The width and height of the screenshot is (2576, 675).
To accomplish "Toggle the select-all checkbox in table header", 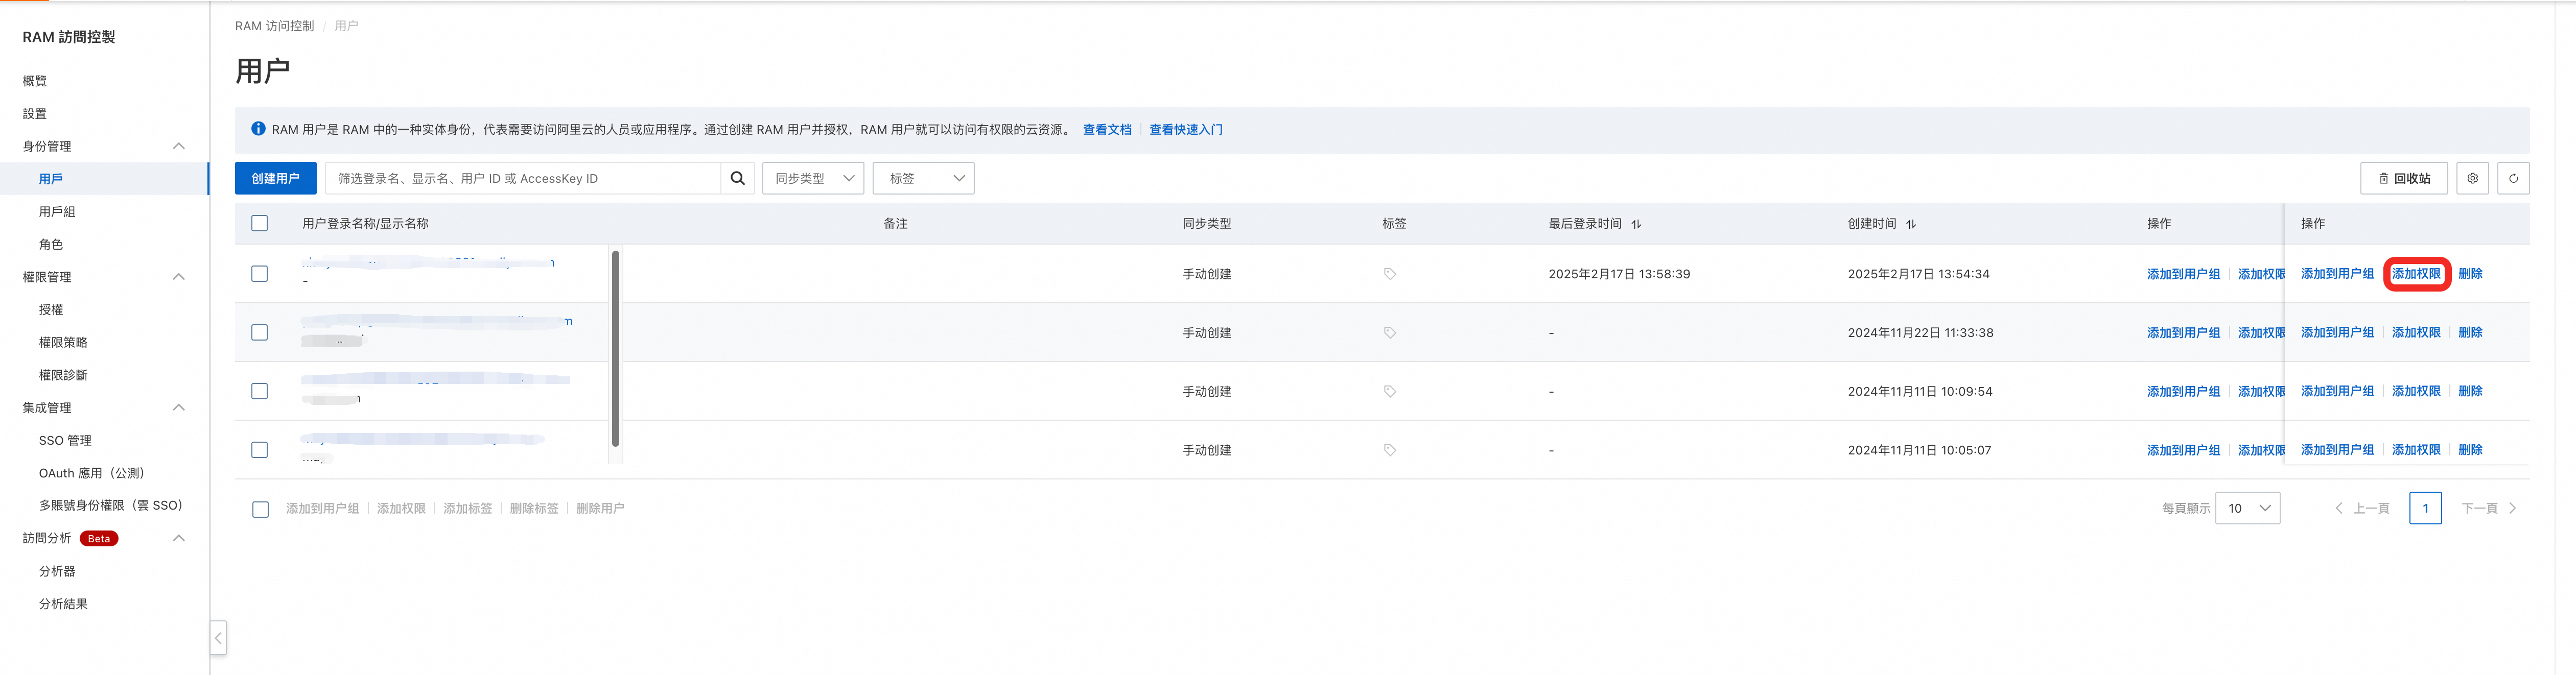I will [x=260, y=223].
